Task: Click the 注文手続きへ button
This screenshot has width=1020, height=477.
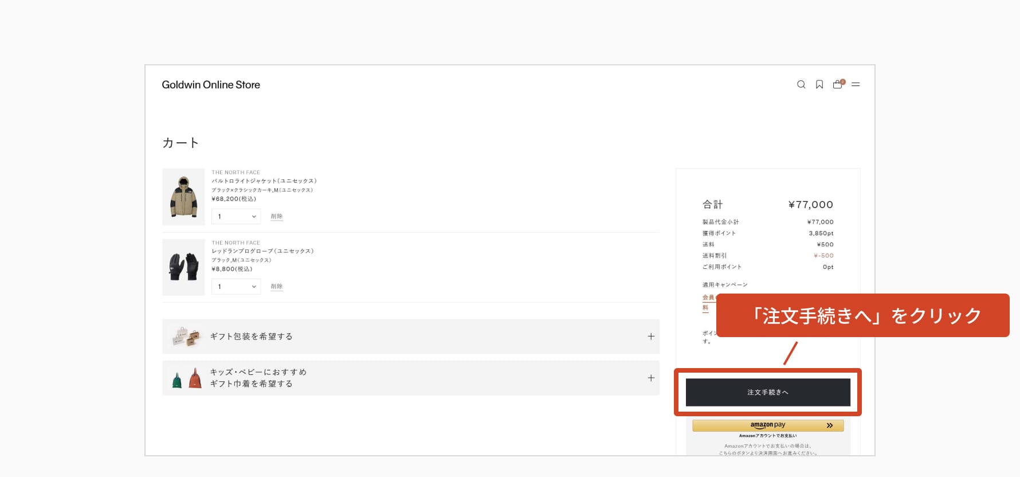Action: coord(768,392)
